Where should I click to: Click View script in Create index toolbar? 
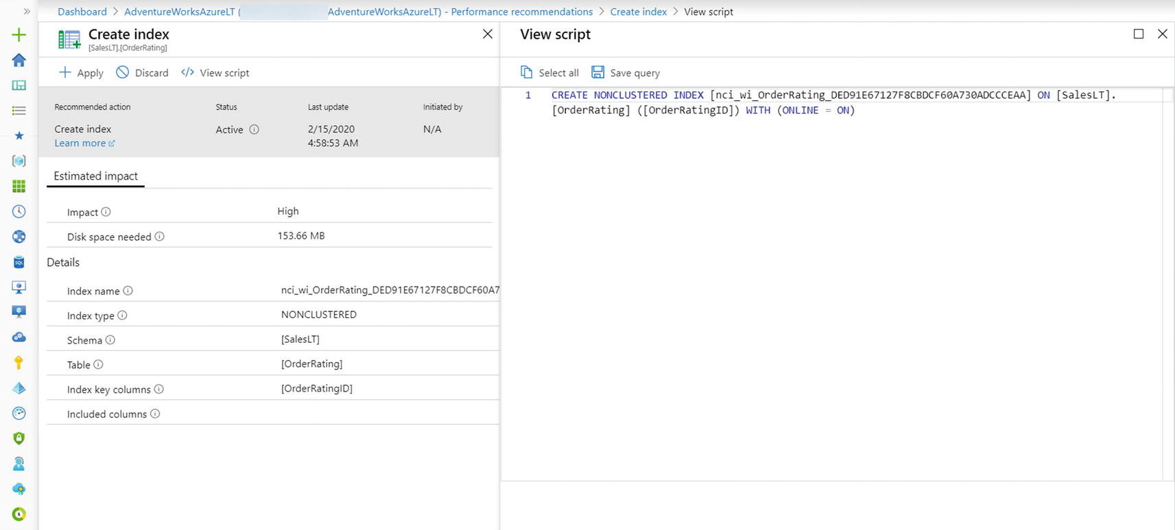tap(215, 73)
